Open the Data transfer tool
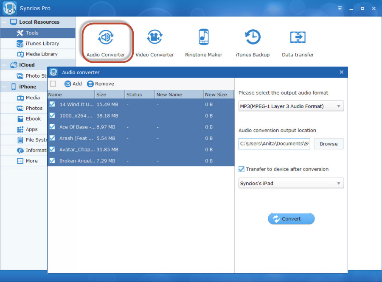 pyautogui.click(x=298, y=43)
